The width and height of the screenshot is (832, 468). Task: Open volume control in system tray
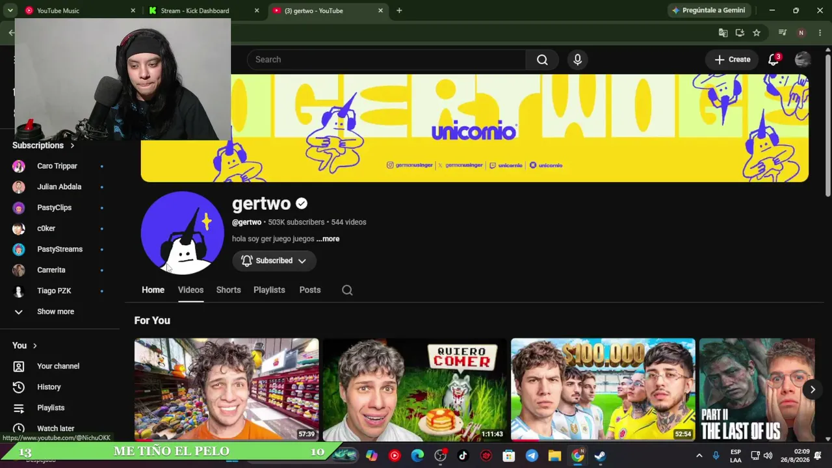click(768, 456)
